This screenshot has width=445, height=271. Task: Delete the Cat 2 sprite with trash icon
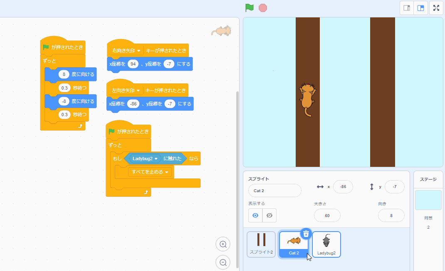(x=306, y=234)
